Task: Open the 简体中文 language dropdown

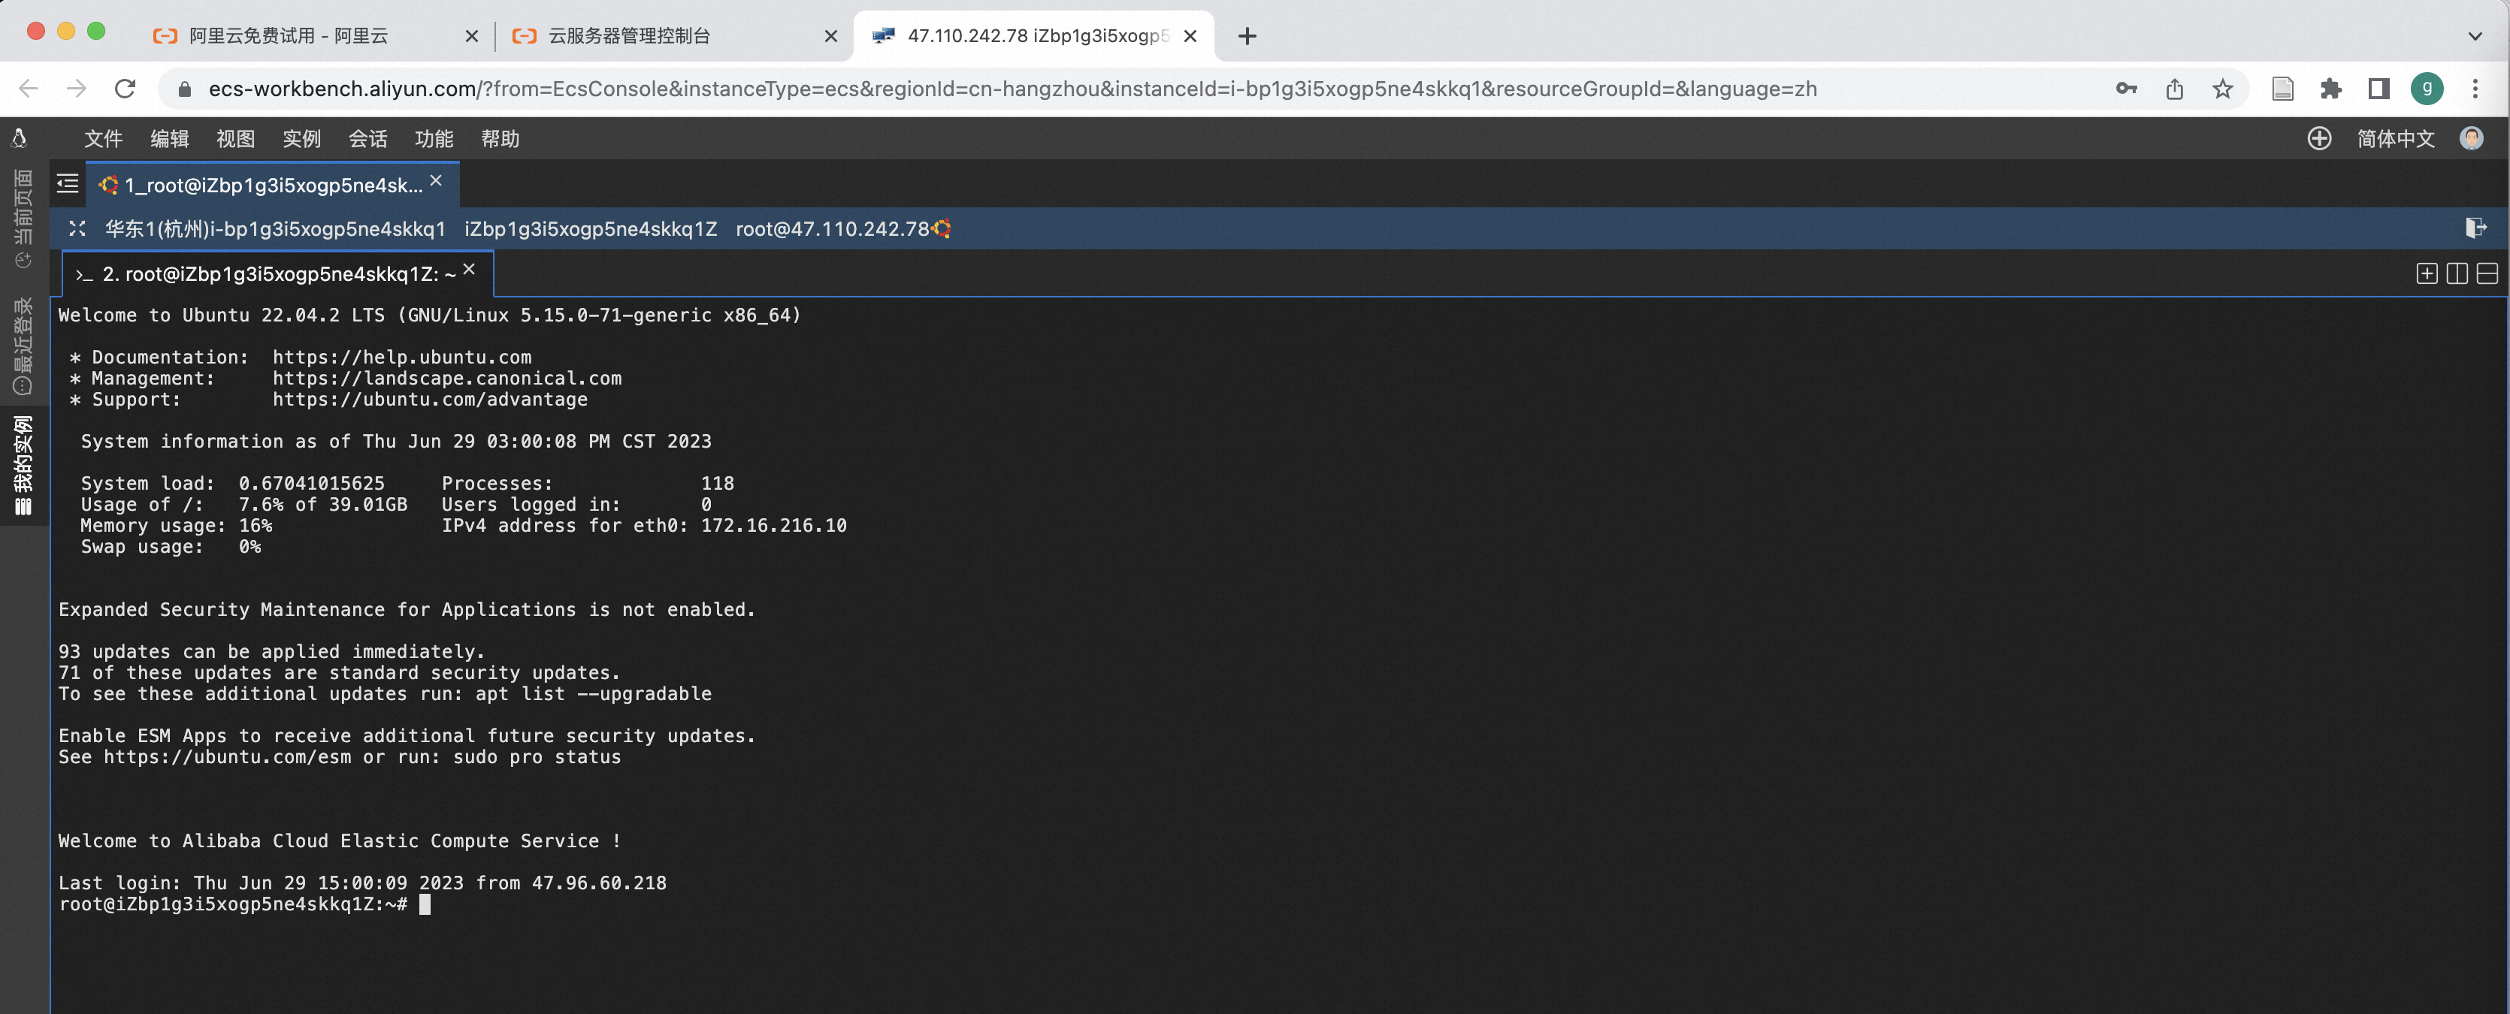Action: point(2395,138)
